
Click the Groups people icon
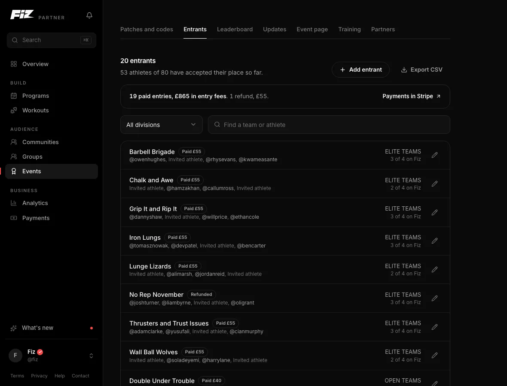(x=14, y=157)
